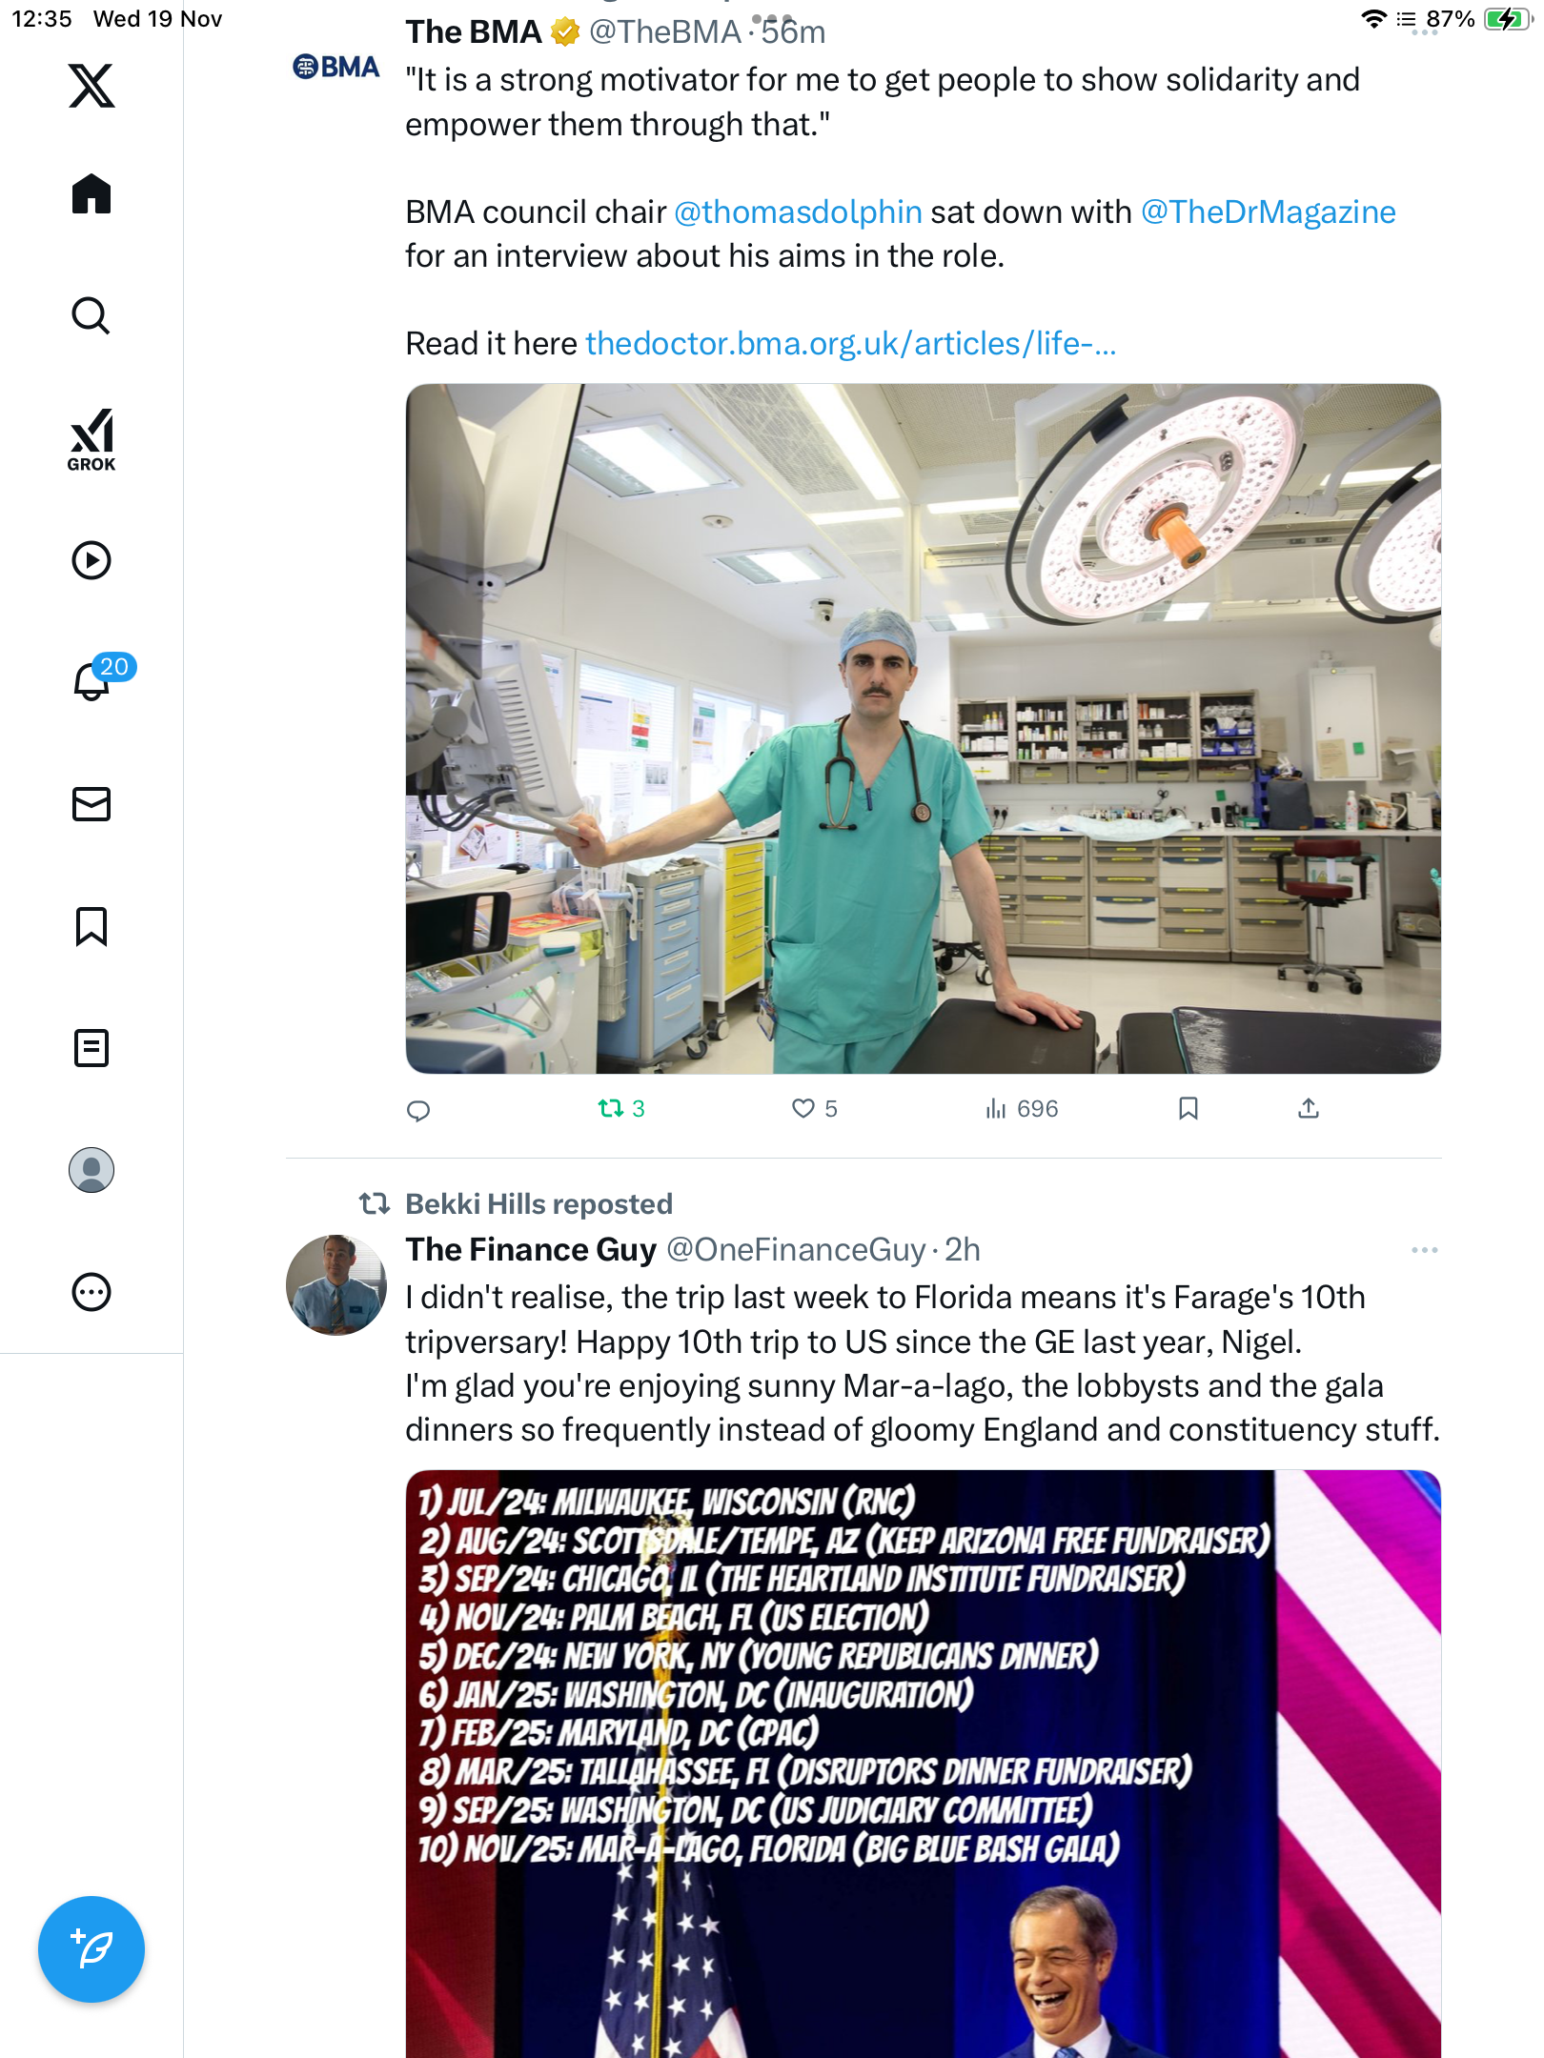Viewport: 1544px width, 2058px height.
Task: Expand the More circle menu in sidebar
Action: 91,1292
